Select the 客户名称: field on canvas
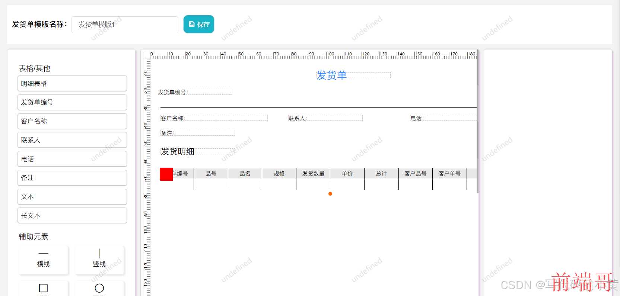The width and height of the screenshot is (620, 296). coord(214,118)
